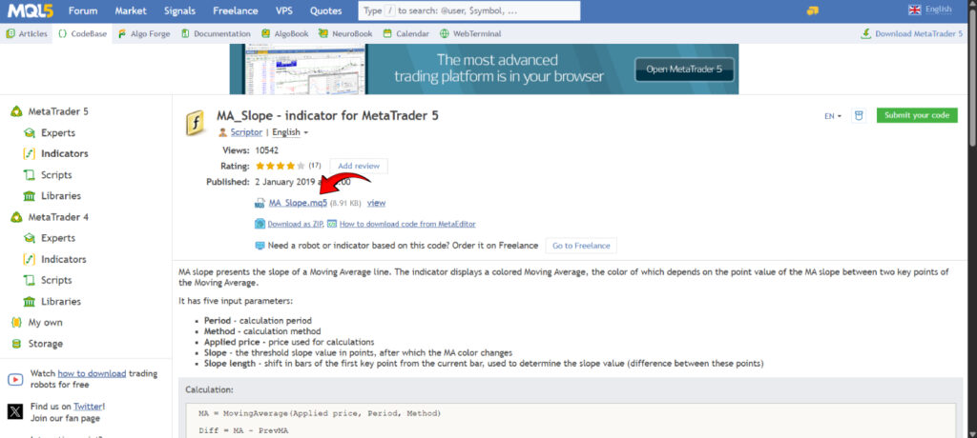Click the X (Twitter) icon in sidebar
The image size is (977, 438).
pyautogui.click(x=15, y=411)
